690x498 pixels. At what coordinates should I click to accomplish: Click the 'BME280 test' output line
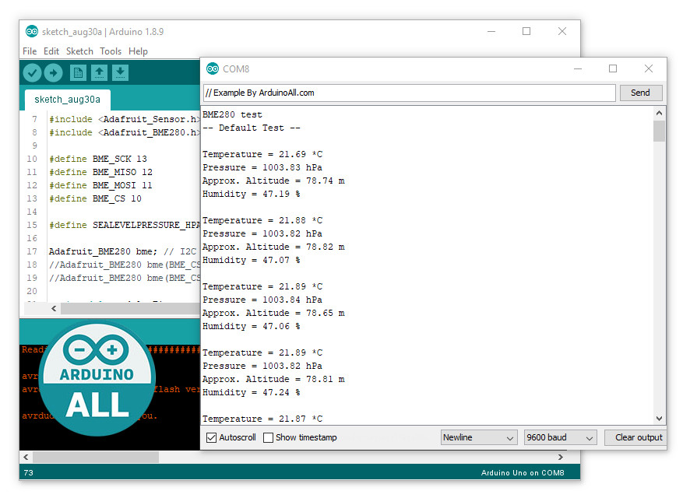click(x=232, y=114)
